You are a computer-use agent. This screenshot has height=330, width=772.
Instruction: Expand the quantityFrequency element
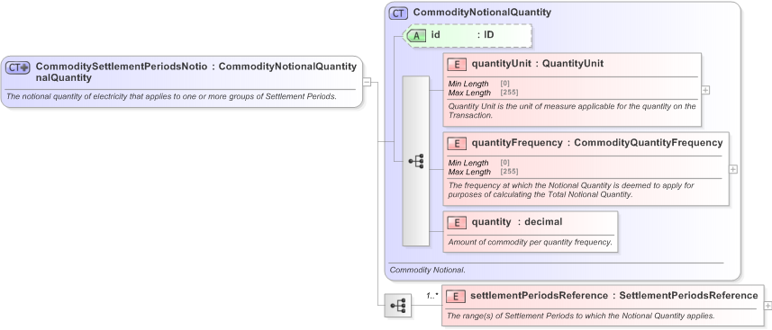pos(733,169)
